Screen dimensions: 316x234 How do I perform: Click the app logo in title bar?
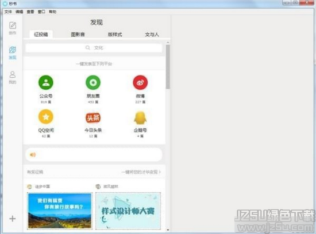tap(5, 3)
